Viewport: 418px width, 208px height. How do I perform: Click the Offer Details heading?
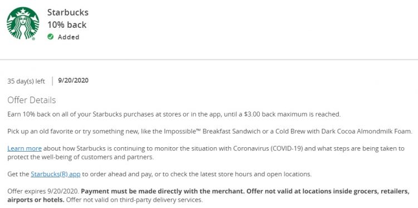tap(32, 100)
